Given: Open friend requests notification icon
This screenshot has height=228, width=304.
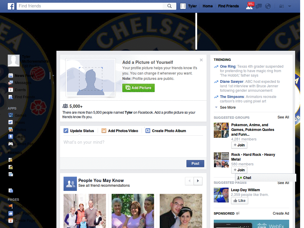Looking at the screenshot, I should point(249,7).
